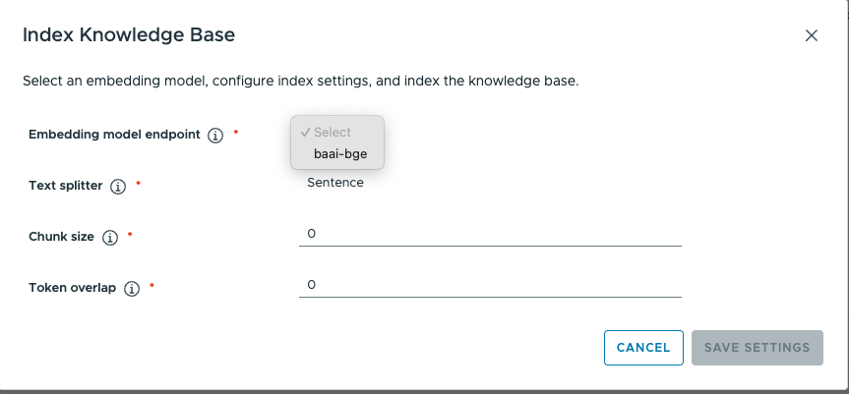This screenshot has height=394, width=849.
Task: Open the Sentence text splitter dropdown
Action: (335, 183)
